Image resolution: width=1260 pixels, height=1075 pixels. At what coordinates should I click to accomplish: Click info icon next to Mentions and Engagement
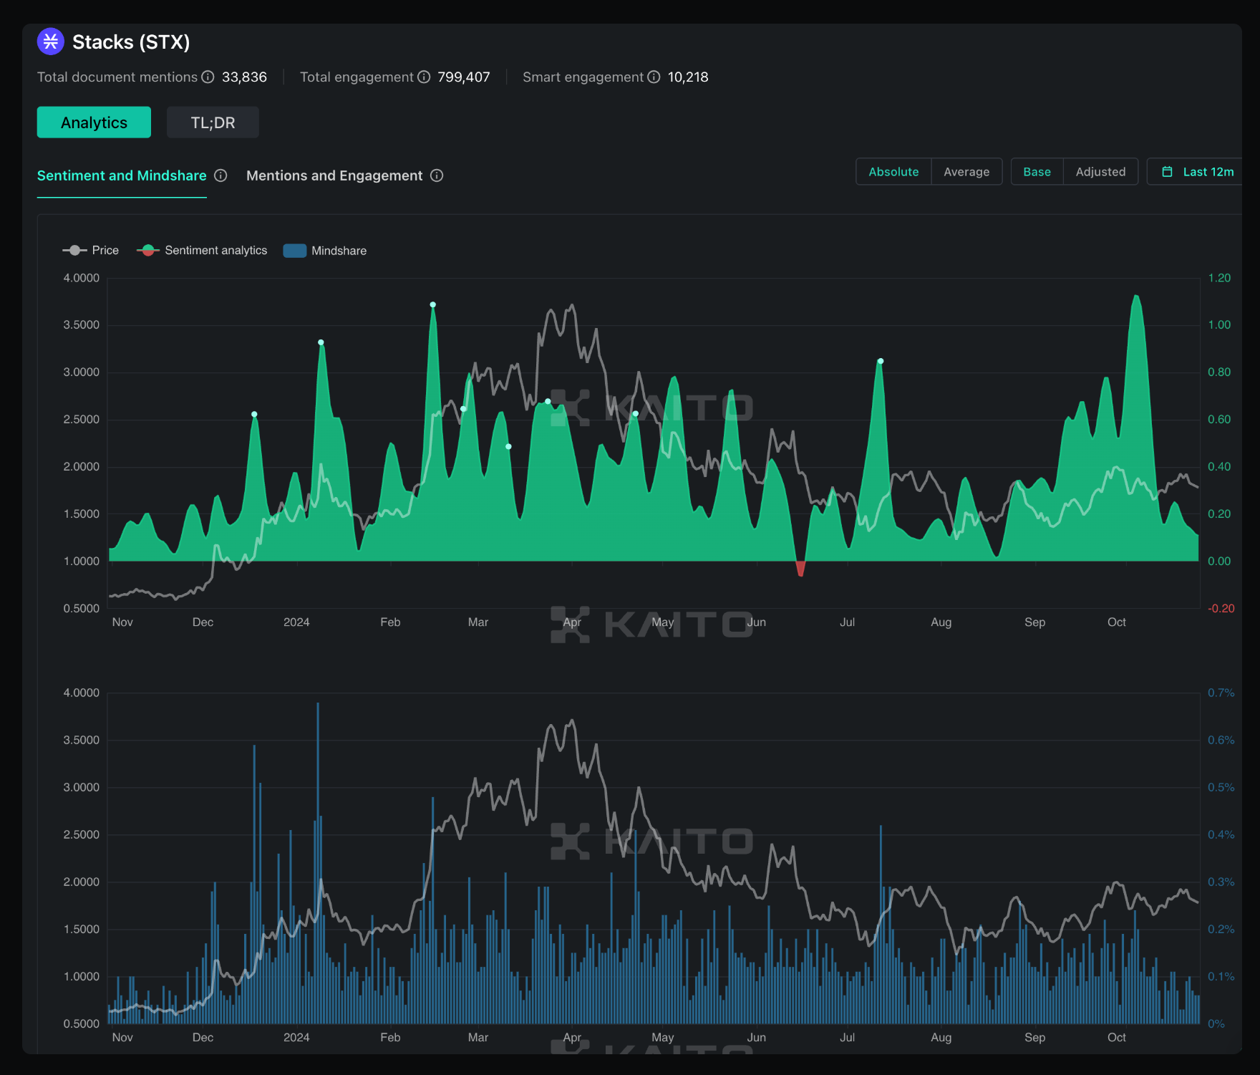(437, 175)
